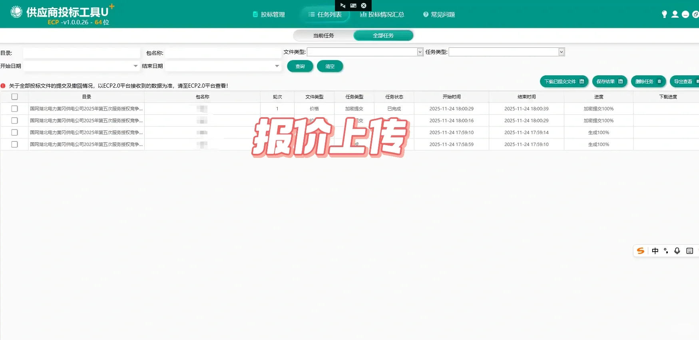Open the soft keyboard icon on IME bar
This screenshot has height=340, width=699.
689,251
